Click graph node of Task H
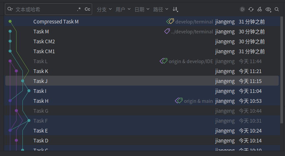The height and width of the screenshot is (156, 285). point(10,100)
